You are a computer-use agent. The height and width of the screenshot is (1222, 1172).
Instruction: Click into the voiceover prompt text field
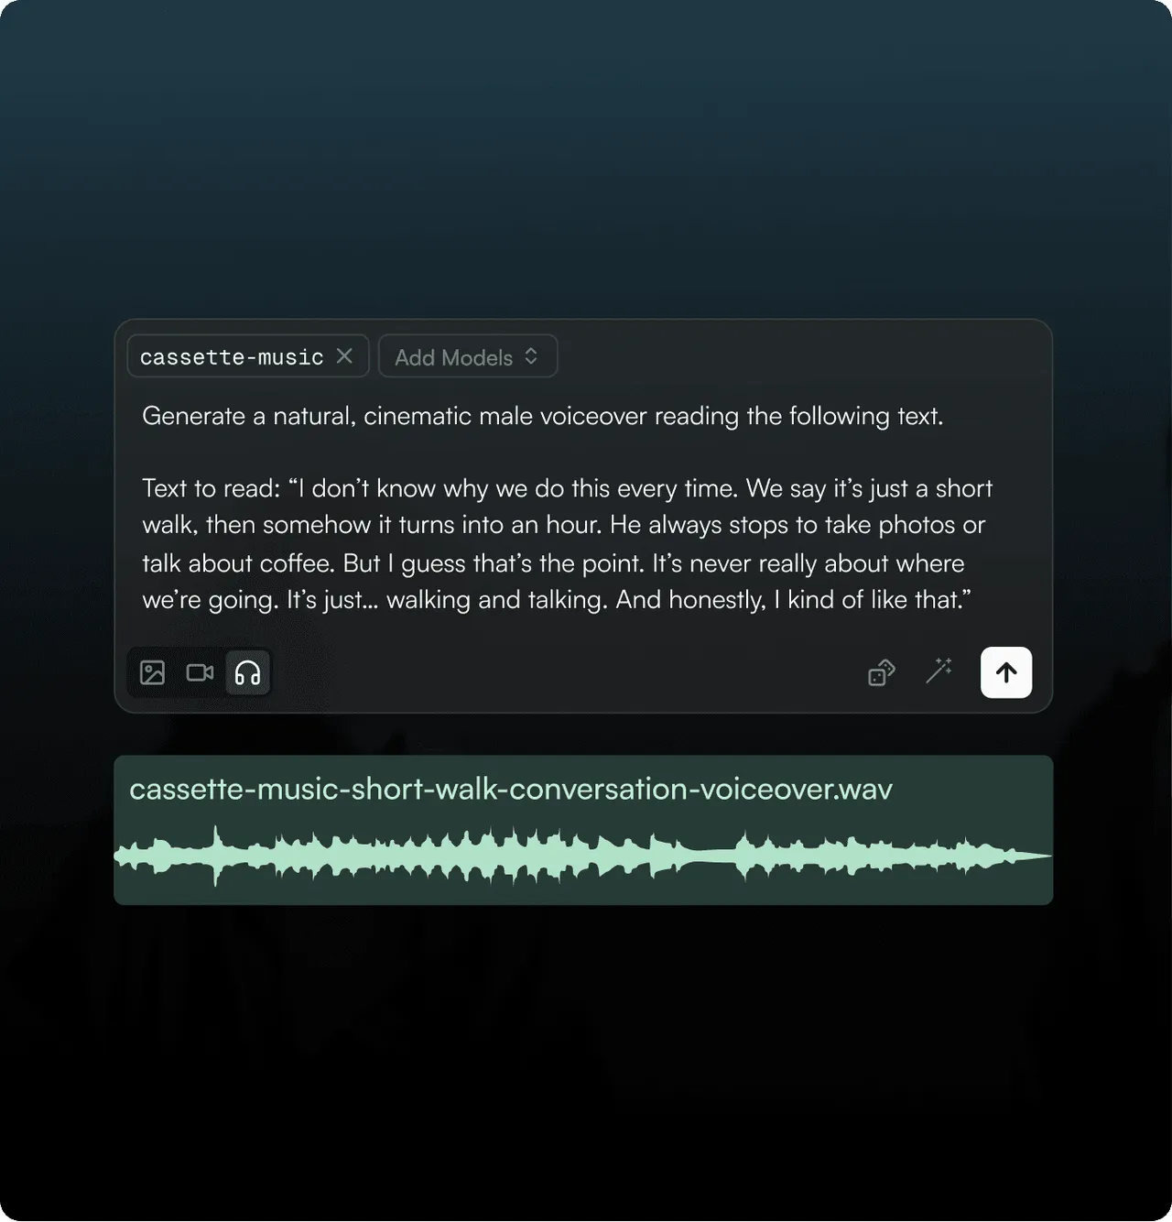click(568, 507)
